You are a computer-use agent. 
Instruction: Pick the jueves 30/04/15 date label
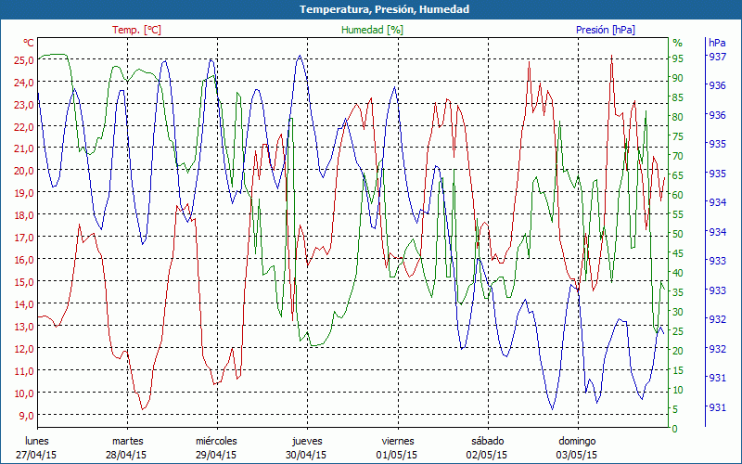click(x=307, y=448)
